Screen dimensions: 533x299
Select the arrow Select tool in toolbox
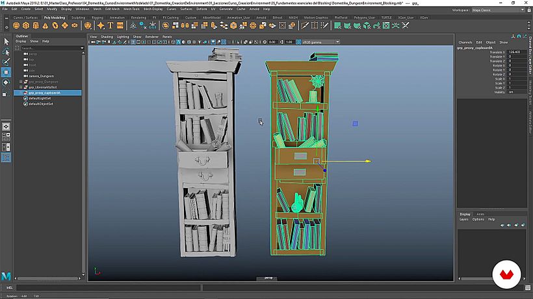pos(6,41)
